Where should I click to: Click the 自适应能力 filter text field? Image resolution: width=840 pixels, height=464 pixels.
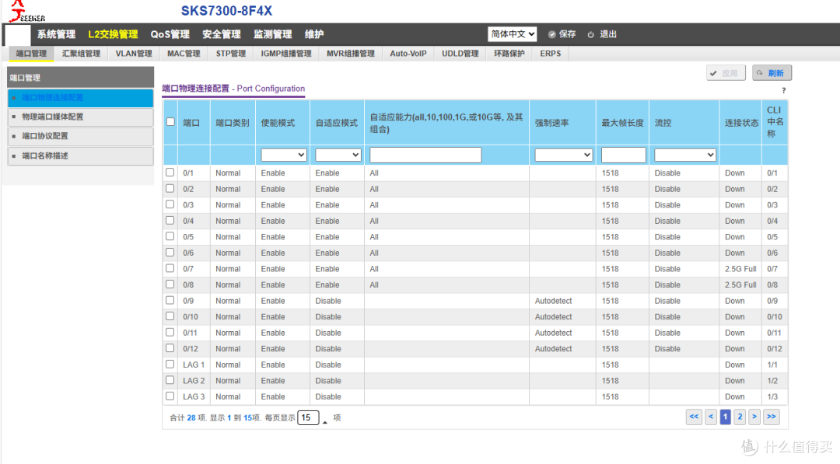[425, 155]
